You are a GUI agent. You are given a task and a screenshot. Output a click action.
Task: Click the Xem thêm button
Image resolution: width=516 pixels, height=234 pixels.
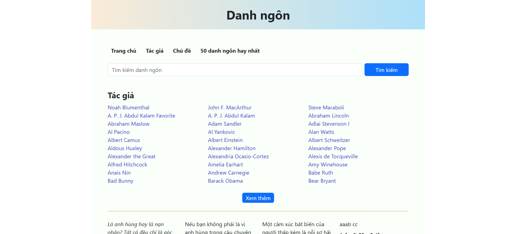(258, 198)
